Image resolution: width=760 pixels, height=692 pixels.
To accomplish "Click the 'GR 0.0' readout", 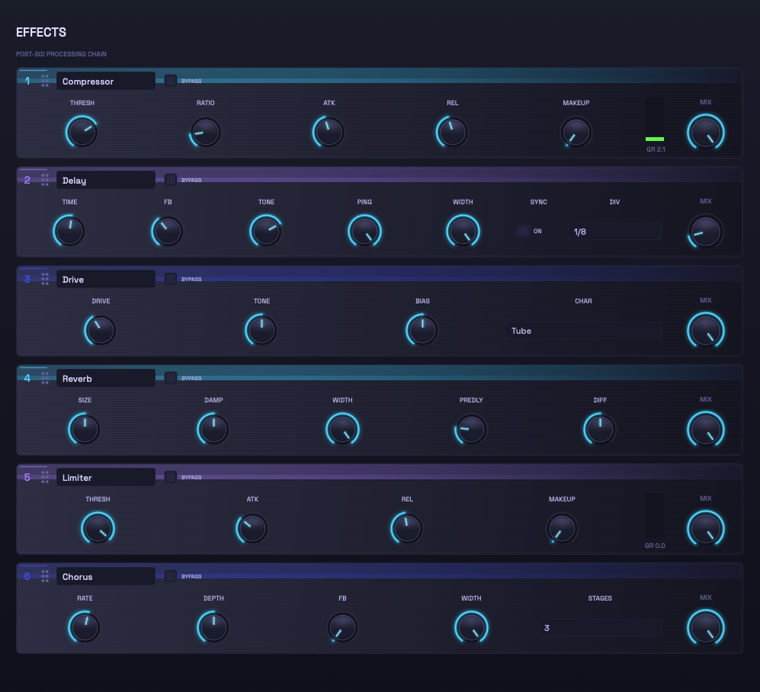I will tap(655, 546).
